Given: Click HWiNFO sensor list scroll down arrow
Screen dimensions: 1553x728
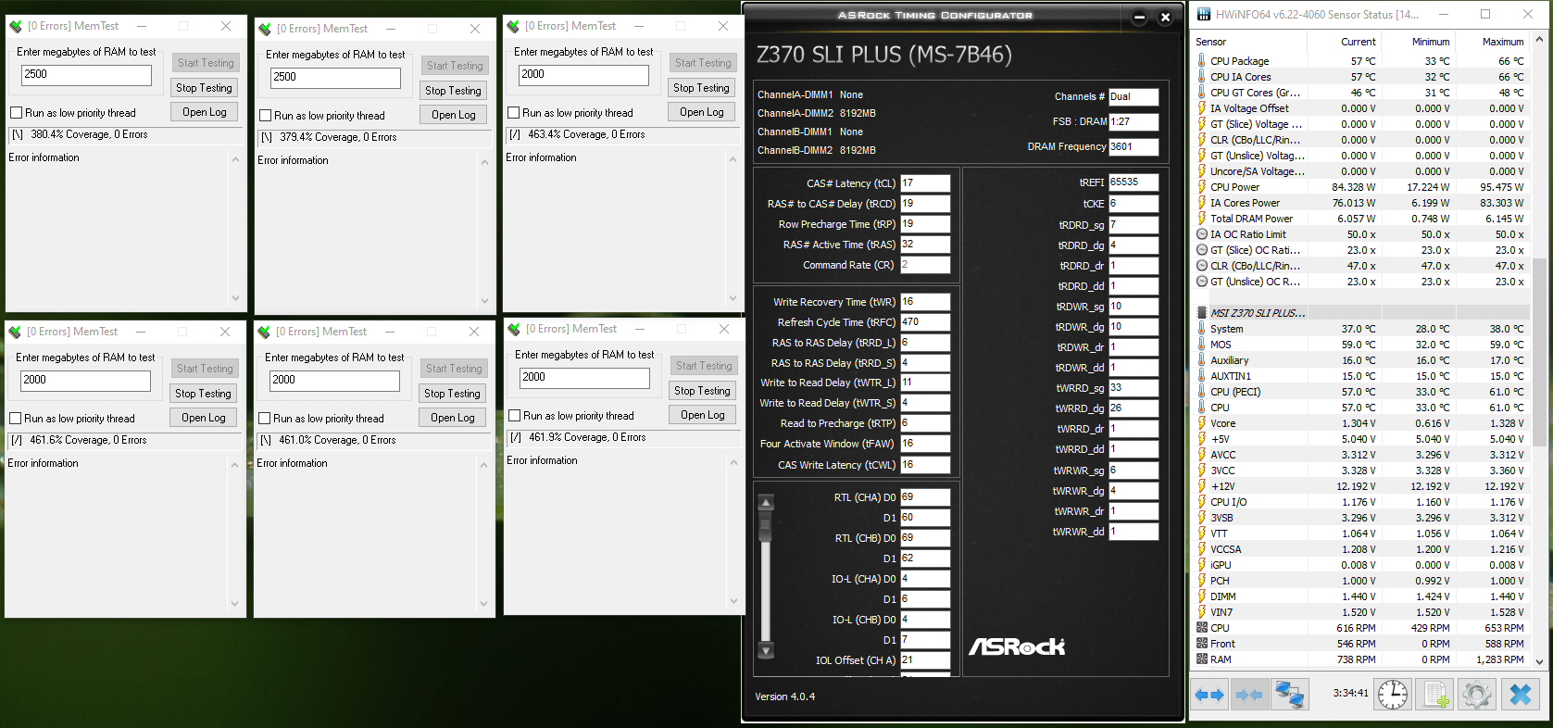Looking at the screenshot, I should pyautogui.click(x=1540, y=661).
